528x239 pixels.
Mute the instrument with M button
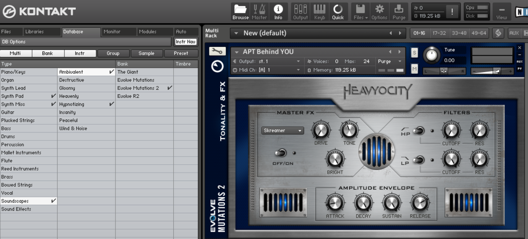415,69
